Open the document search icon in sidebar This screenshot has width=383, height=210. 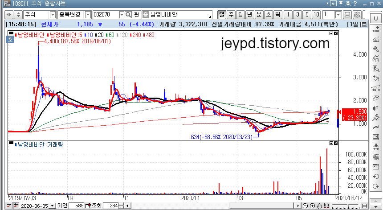(376, 69)
